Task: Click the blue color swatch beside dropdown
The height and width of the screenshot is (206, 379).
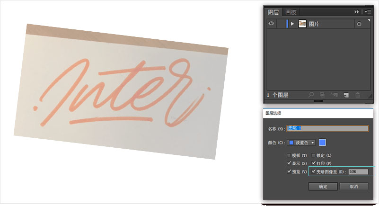Action: click(322, 143)
